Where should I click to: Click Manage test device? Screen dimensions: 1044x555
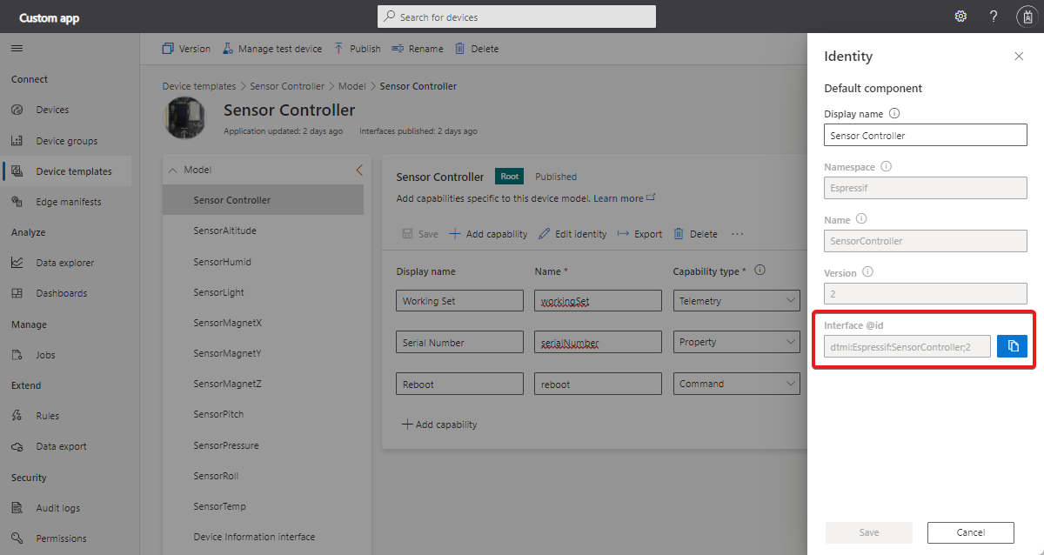click(x=271, y=49)
